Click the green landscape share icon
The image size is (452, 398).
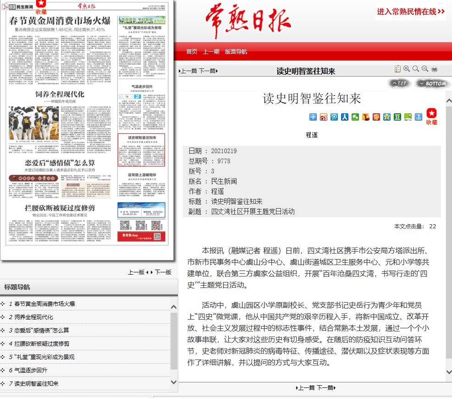click(x=408, y=117)
